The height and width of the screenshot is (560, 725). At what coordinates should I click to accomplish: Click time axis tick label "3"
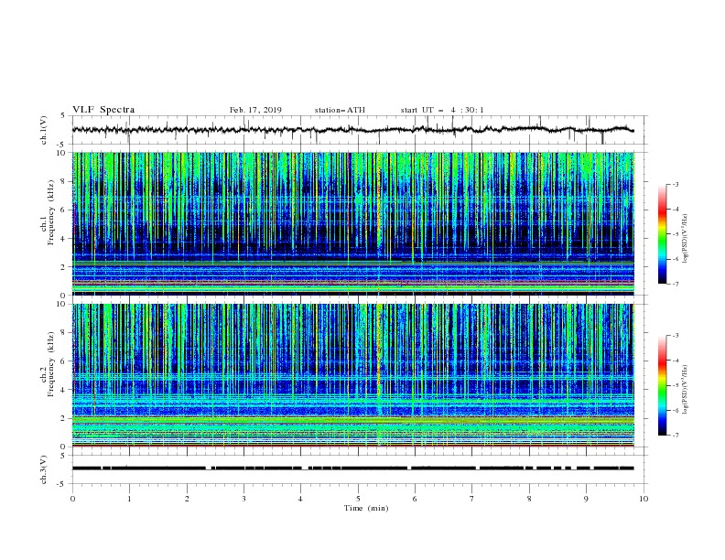[x=243, y=499]
